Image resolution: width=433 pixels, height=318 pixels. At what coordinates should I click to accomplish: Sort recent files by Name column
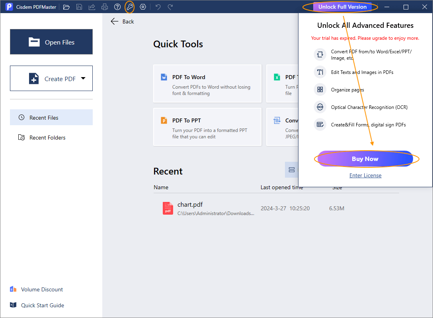pos(161,187)
